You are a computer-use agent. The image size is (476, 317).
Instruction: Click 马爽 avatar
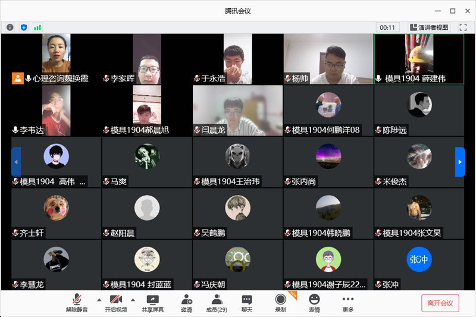coord(147,156)
